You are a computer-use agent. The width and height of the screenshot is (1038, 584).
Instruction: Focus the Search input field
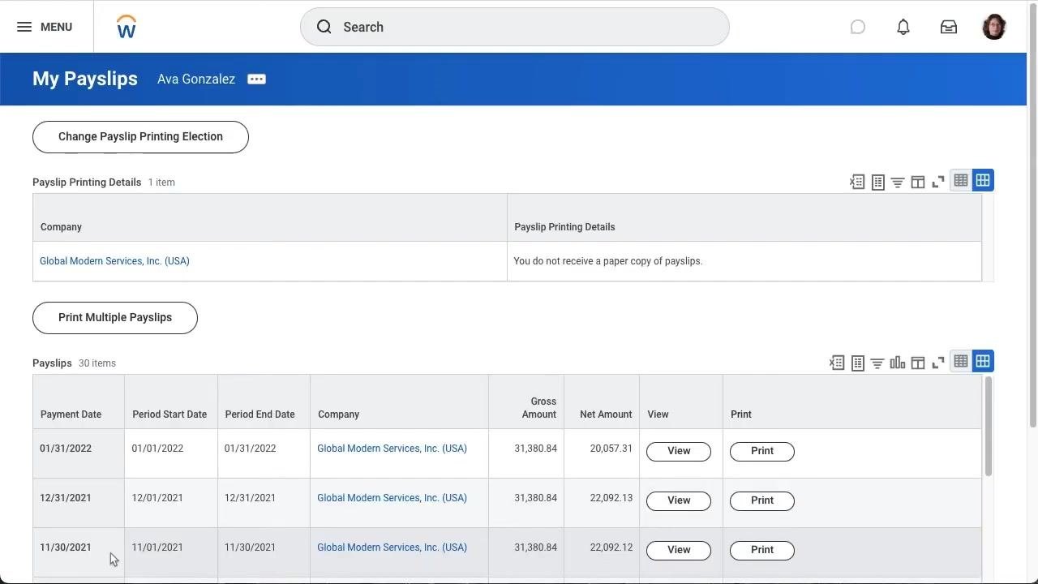(514, 27)
